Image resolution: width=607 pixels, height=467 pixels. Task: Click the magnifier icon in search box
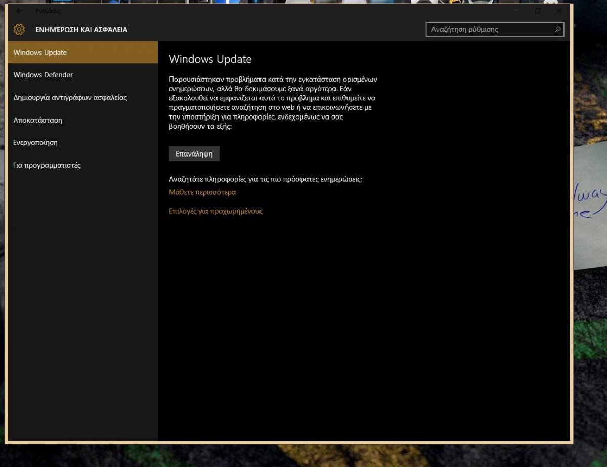(x=558, y=29)
